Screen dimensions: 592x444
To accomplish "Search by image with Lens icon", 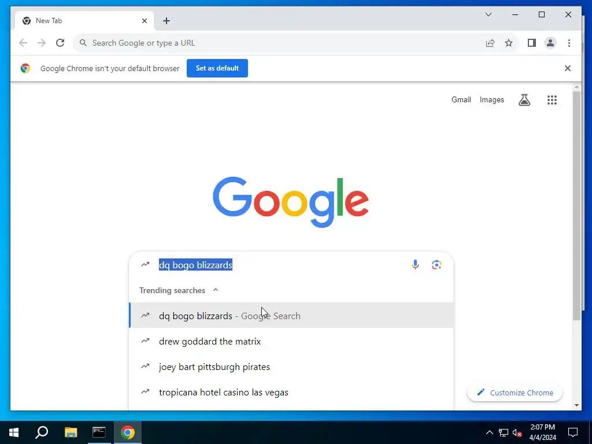I will (x=436, y=265).
